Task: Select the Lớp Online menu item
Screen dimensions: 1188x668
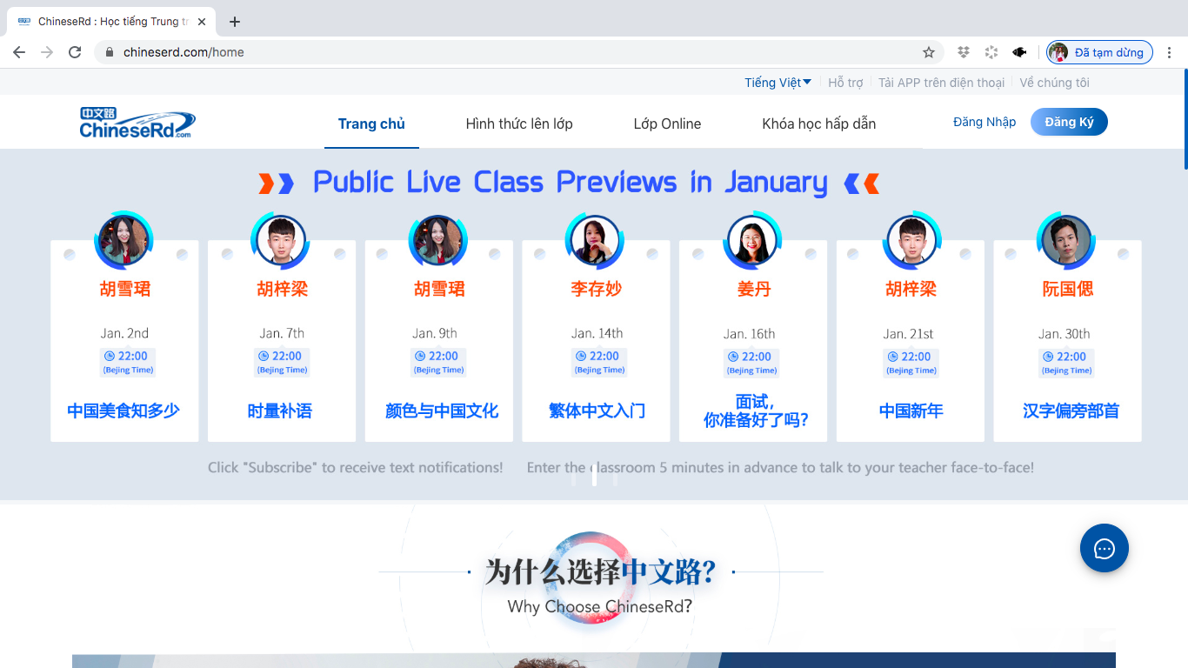Action: coord(667,124)
